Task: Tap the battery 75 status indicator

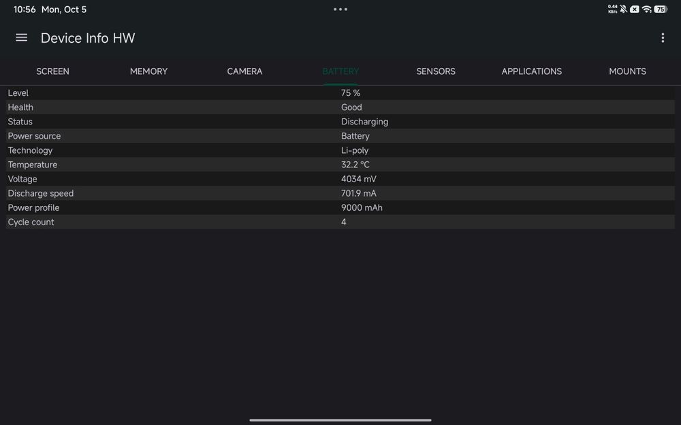Action: [661, 9]
